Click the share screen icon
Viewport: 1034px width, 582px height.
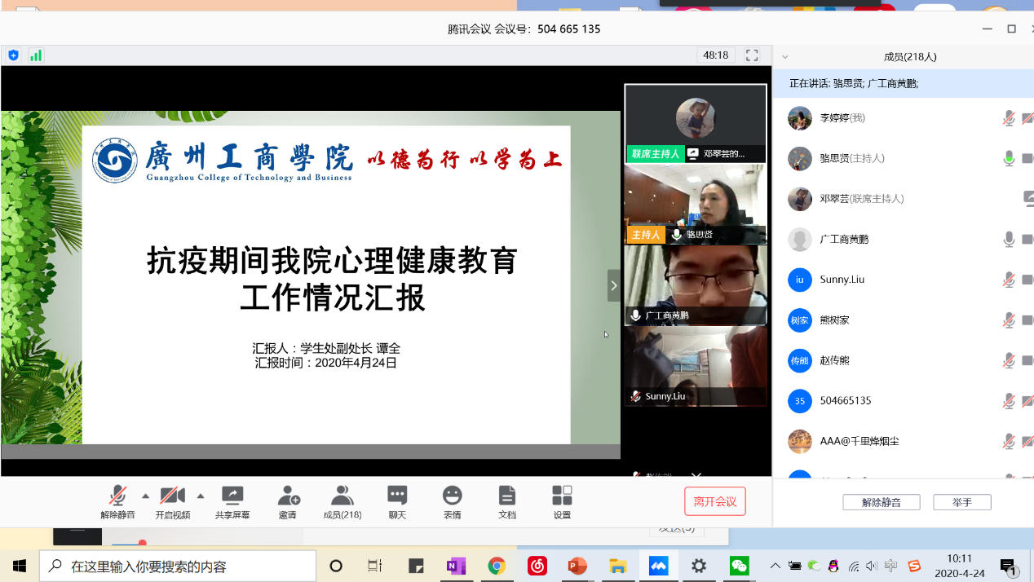[x=232, y=496]
